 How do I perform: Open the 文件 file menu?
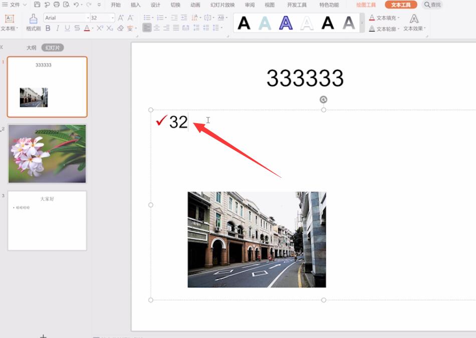coord(14,5)
